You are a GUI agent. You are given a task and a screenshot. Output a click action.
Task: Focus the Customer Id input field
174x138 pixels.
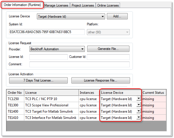tap(108, 57)
